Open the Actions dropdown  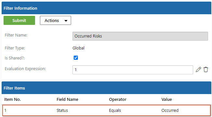pyautogui.click(x=56, y=20)
